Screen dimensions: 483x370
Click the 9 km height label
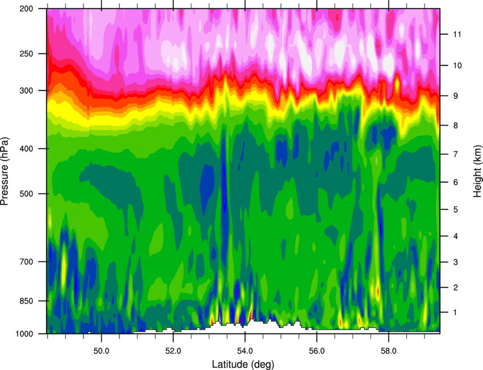click(456, 96)
